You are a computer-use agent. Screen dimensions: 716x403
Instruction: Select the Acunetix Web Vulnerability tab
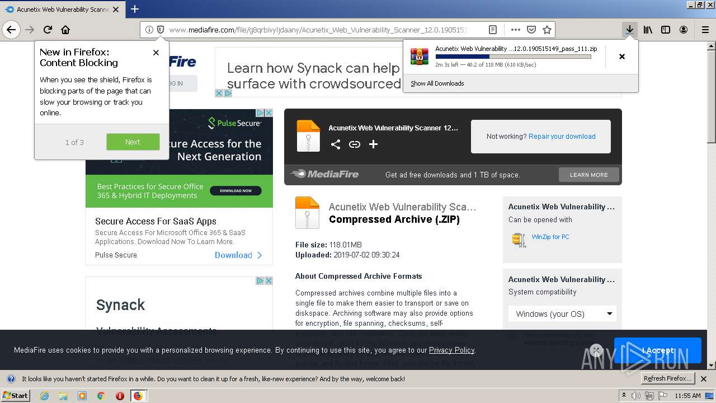pos(62,10)
